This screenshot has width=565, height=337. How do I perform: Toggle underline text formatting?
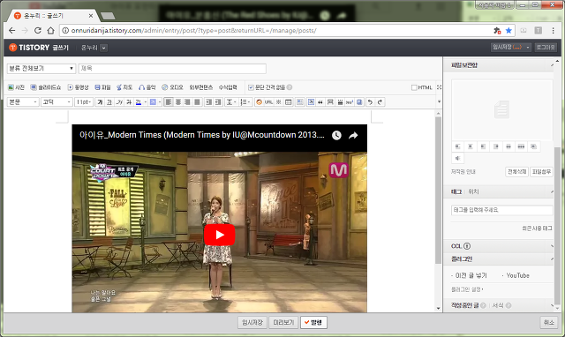(x=109, y=102)
